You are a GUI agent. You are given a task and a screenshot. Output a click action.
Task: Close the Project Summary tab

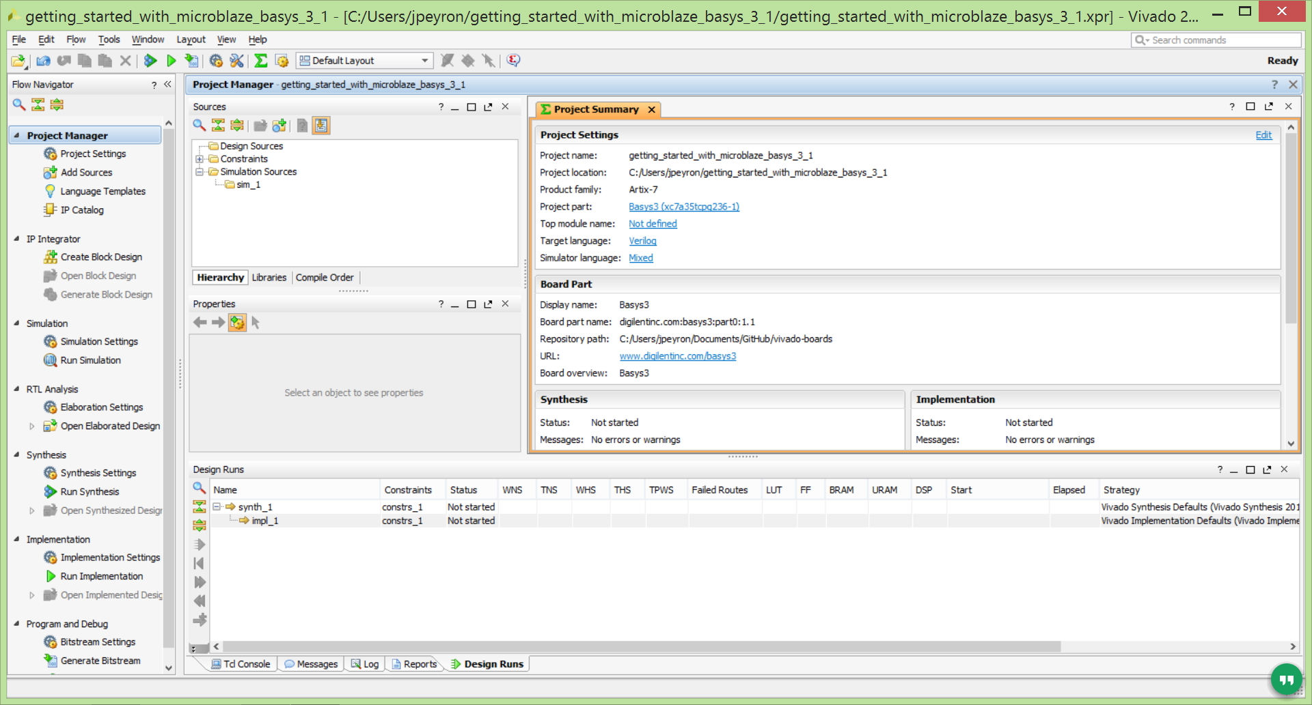point(651,109)
